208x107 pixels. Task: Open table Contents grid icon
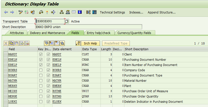point(94,12)
